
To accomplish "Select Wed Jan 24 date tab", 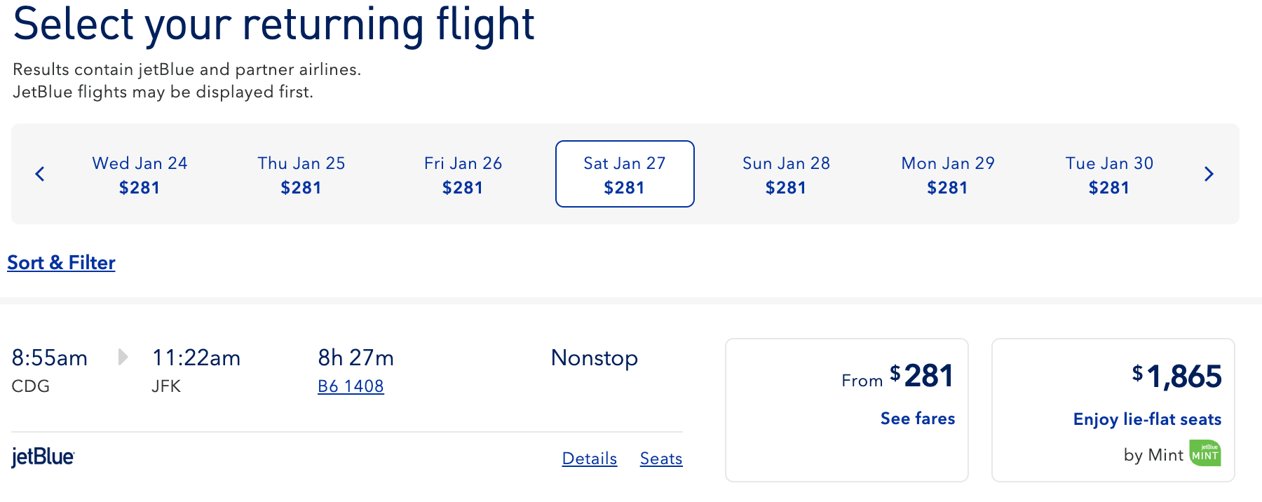I will tap(140, 175).
